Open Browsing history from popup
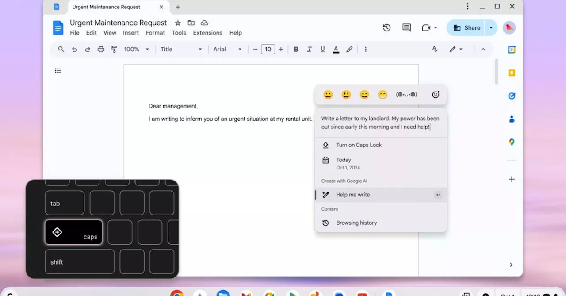566x296 pixels. point(381,223)
